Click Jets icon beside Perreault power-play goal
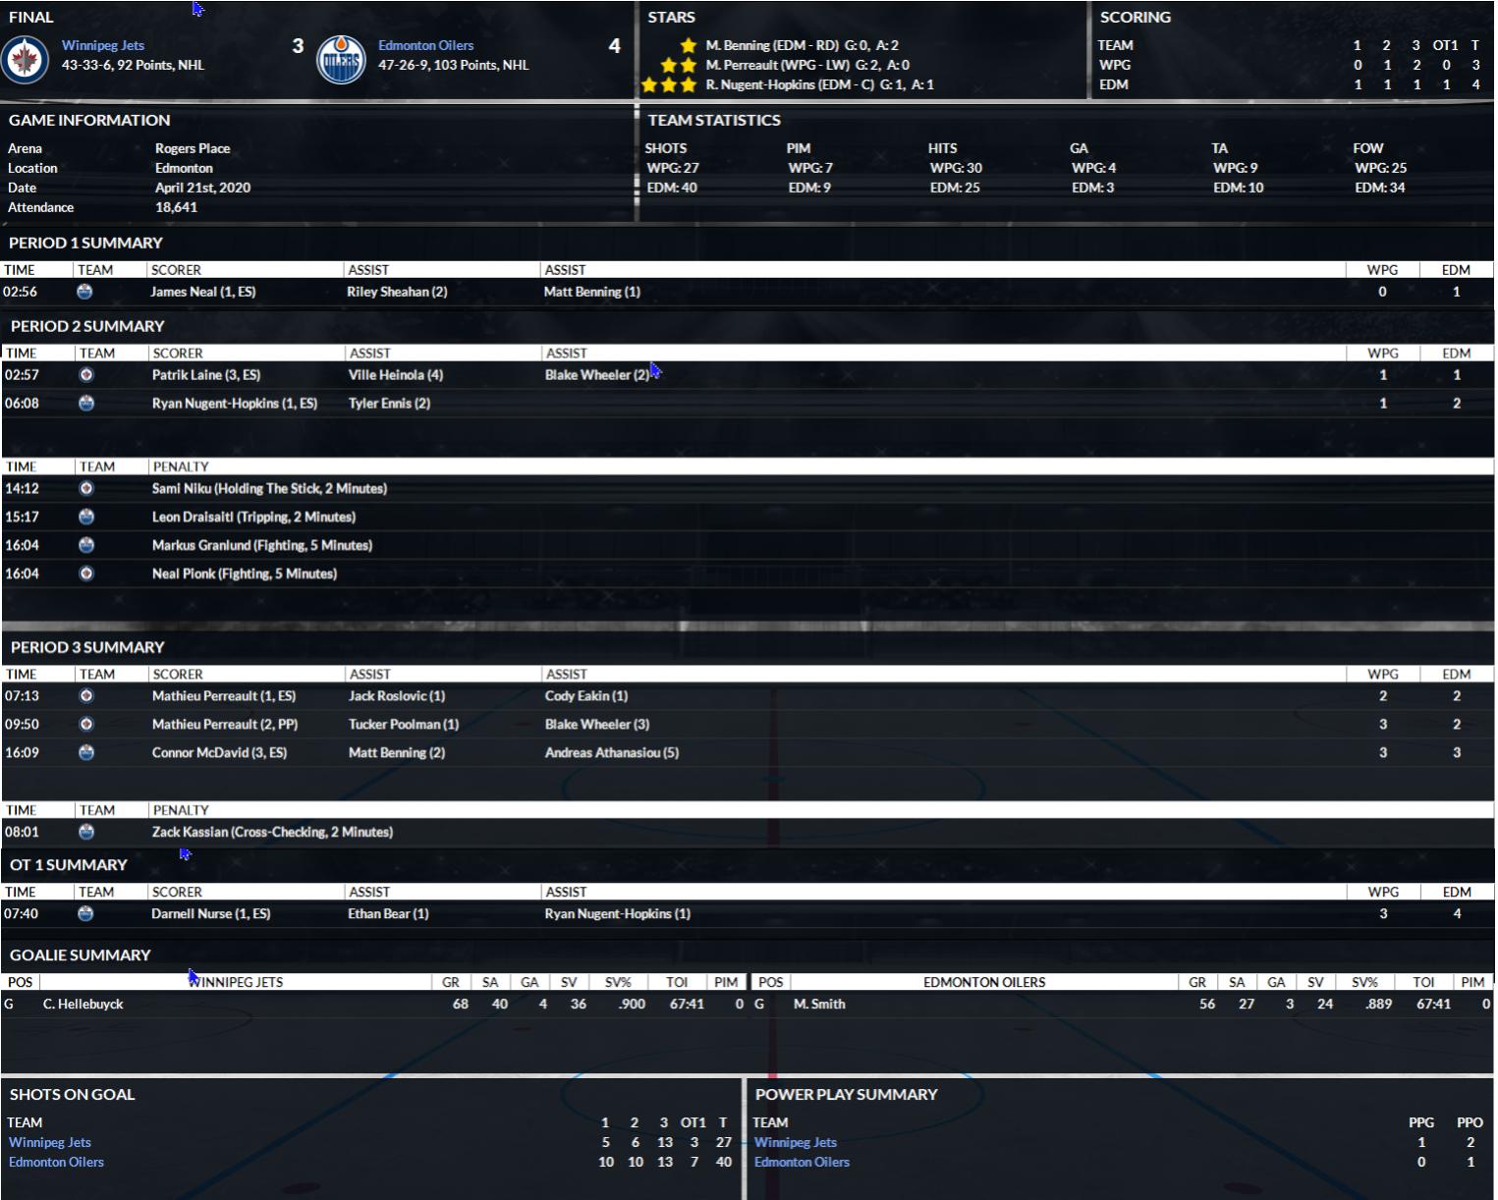The width and height of the screenshot is (1498, 1200). coord(86,725)
